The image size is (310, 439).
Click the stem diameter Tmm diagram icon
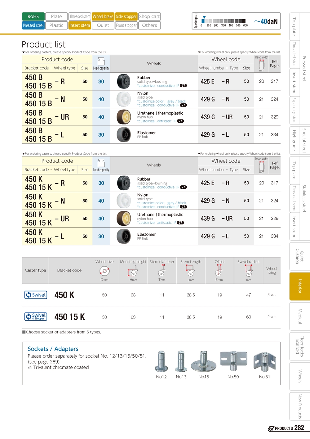point(162,271)
